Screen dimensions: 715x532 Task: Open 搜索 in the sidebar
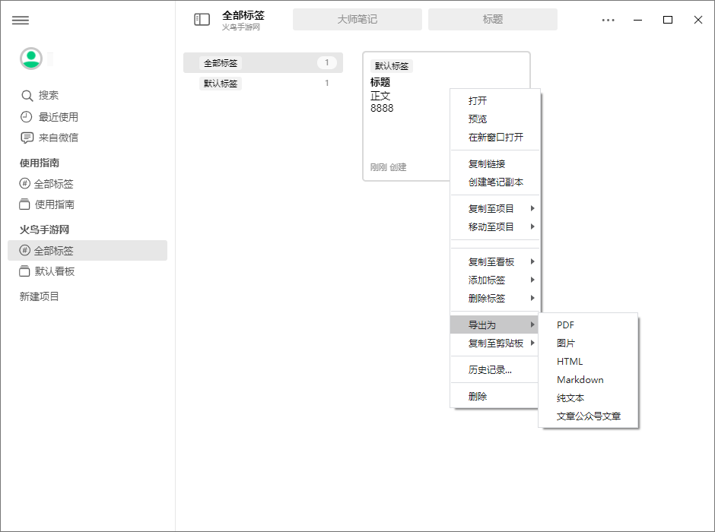coord(49,96)
